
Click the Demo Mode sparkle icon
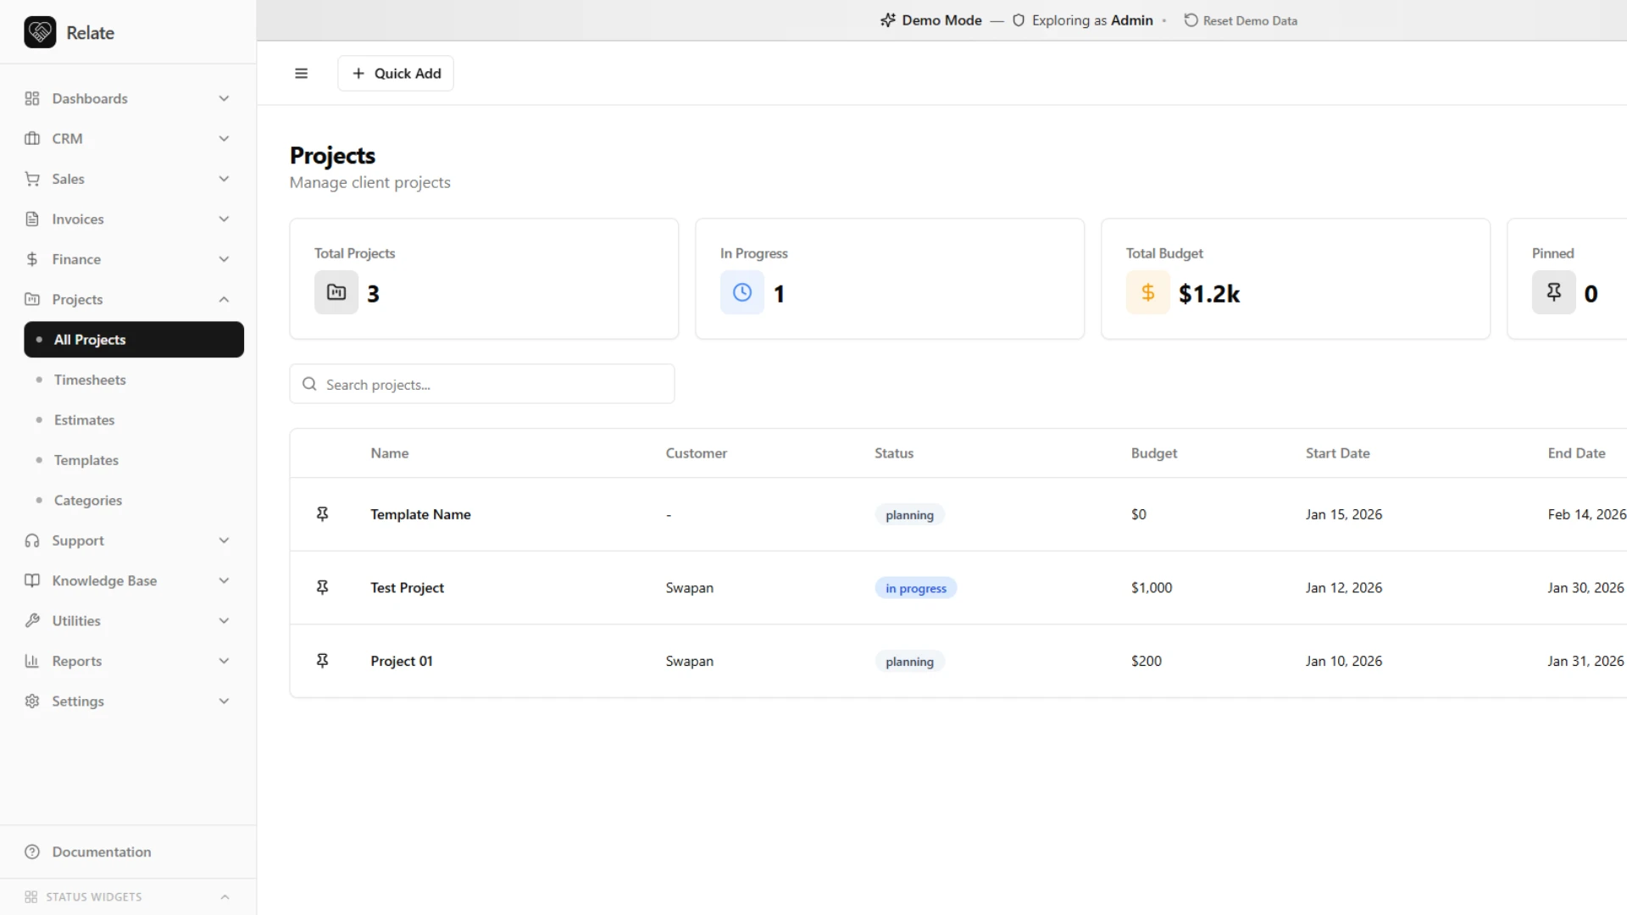887,20
